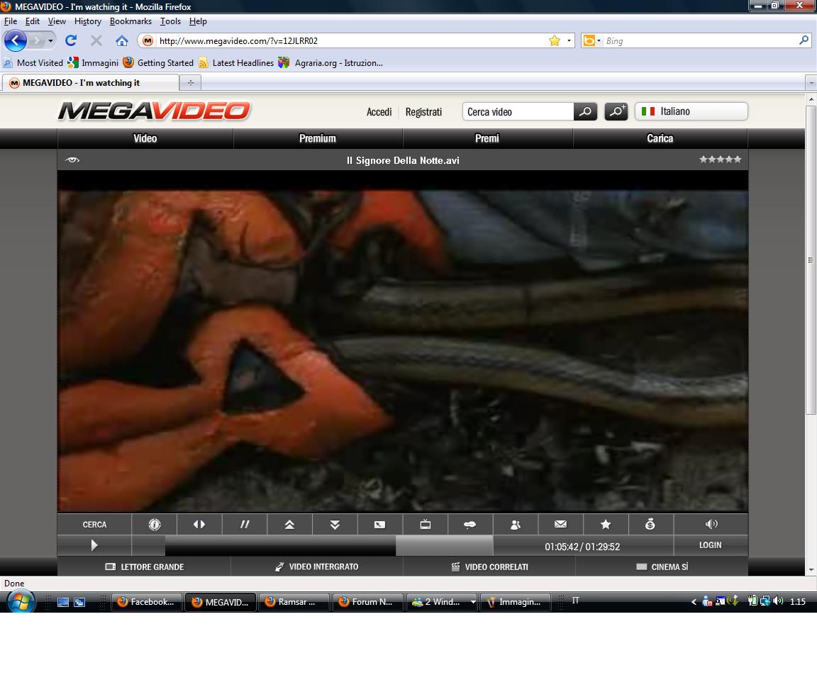Click the envelope email icon below video

click(560, 525)
